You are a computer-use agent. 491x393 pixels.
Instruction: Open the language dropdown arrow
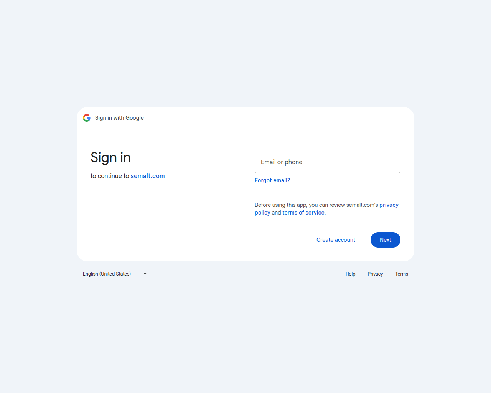(145, 274)
